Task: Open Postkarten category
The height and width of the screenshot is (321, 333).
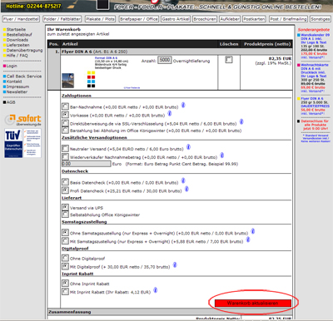Action: pos(254,19)
